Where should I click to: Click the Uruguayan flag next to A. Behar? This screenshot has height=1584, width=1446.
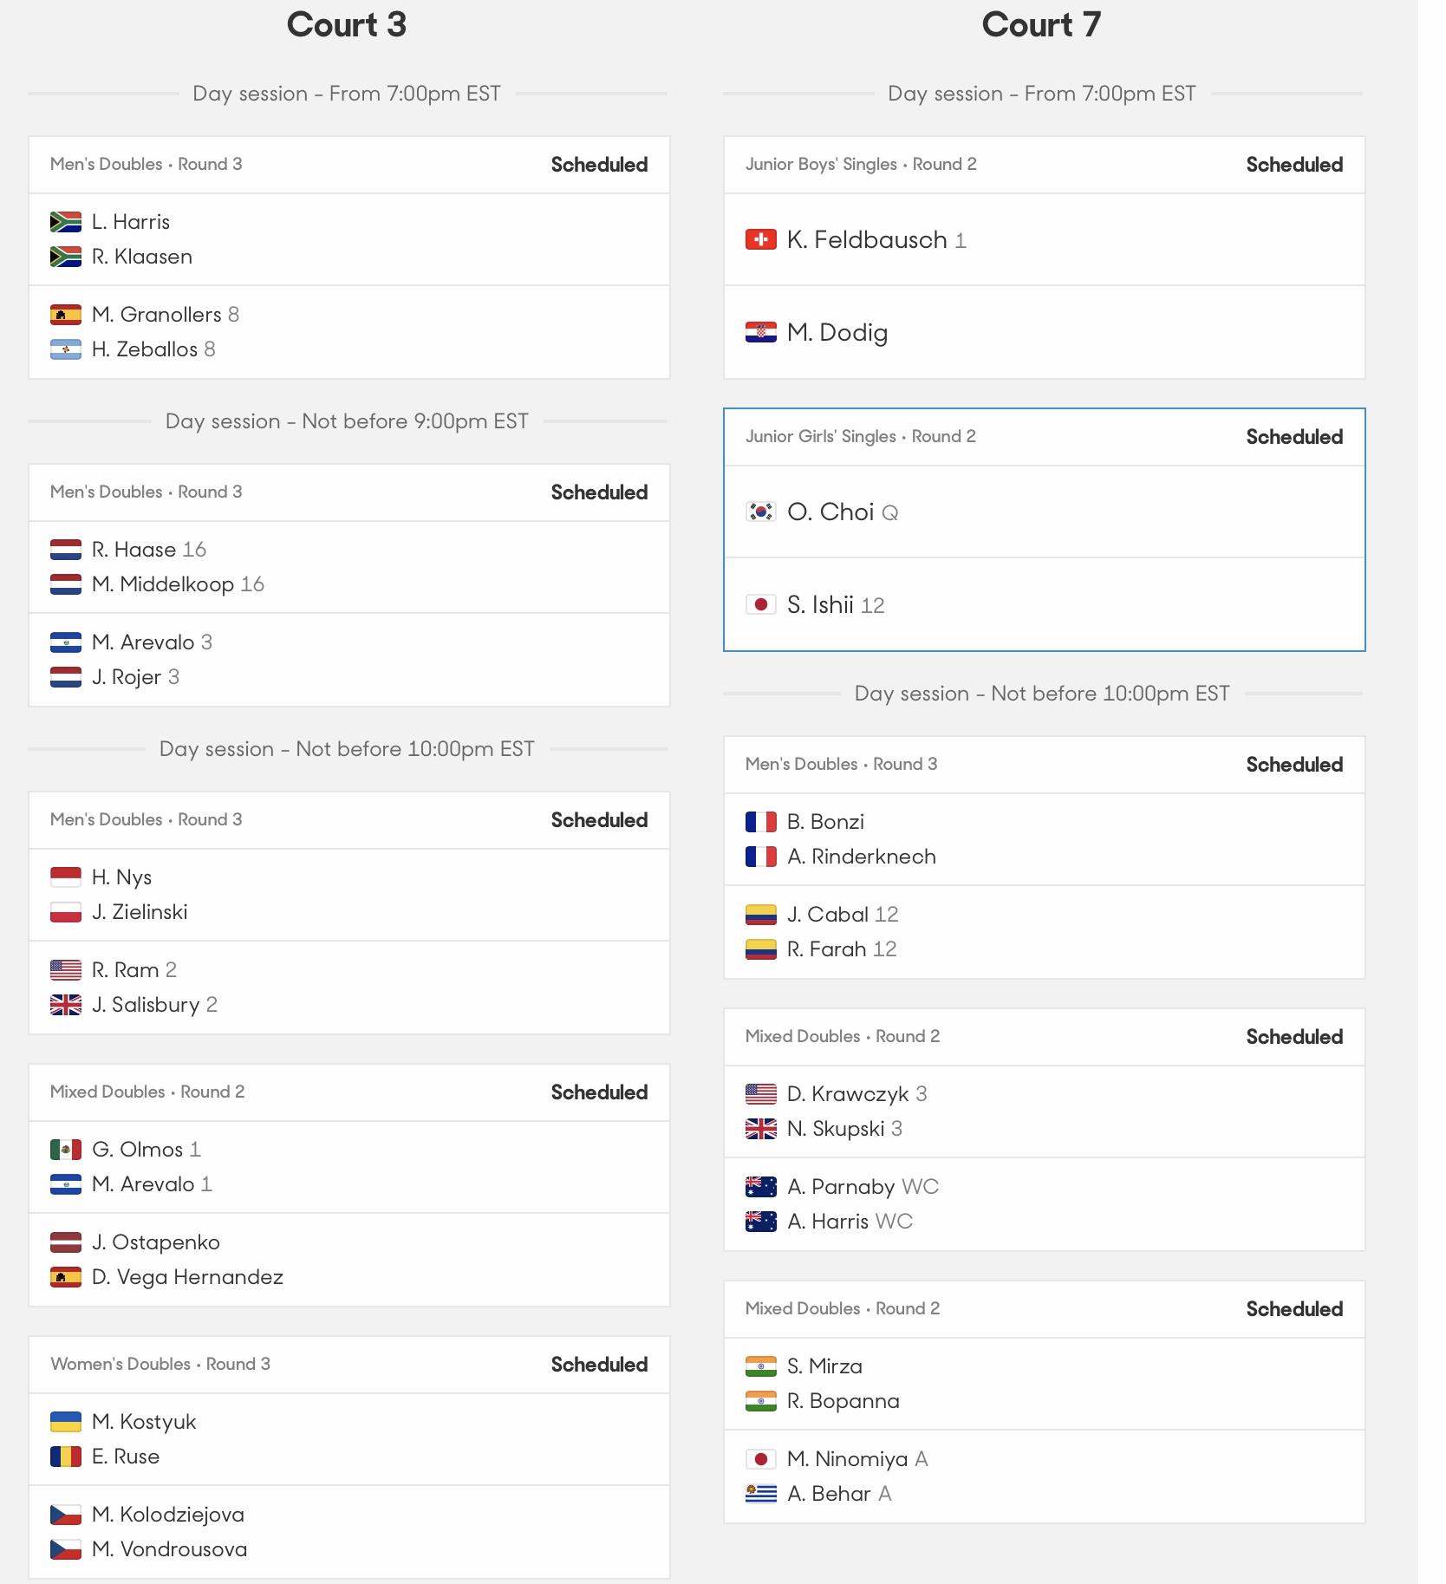(761, 1494)
